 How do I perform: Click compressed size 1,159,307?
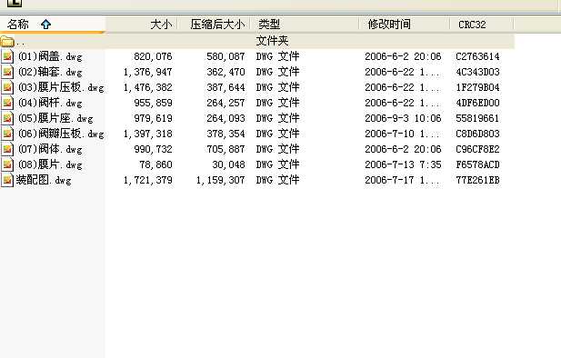[x=220, y=180]
